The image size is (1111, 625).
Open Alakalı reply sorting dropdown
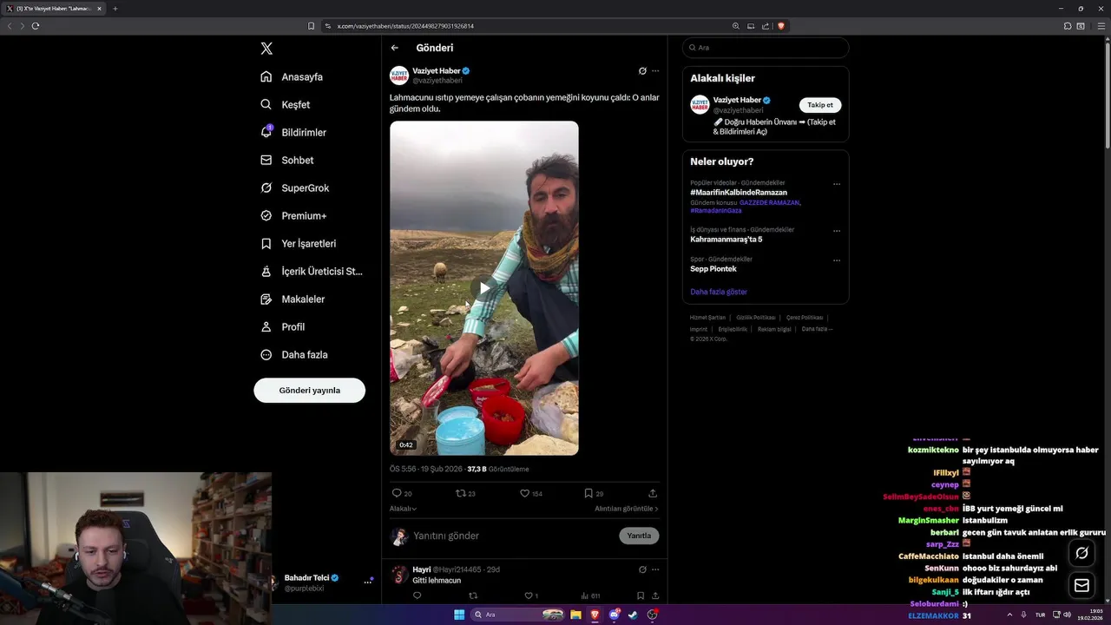coord(403,509)
